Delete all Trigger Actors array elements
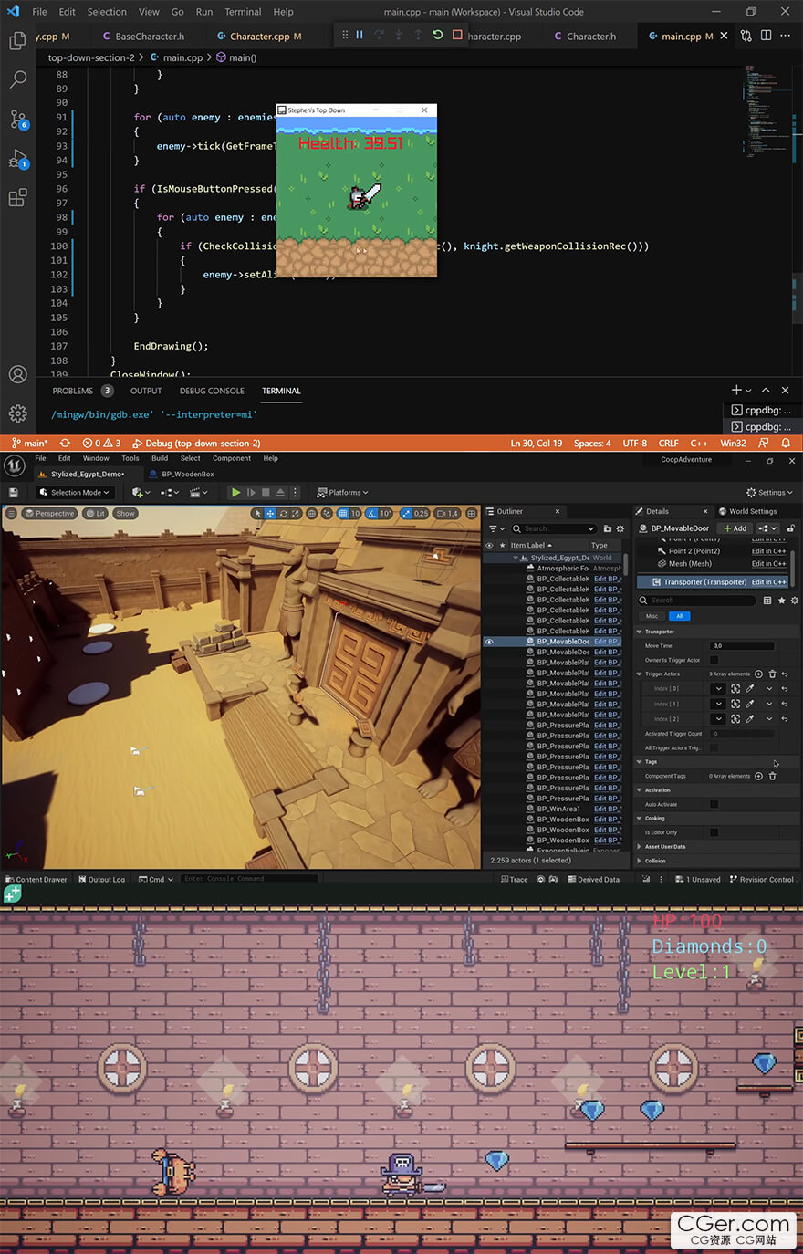This screenshot has height=1254, width=803. pos(772,674)
